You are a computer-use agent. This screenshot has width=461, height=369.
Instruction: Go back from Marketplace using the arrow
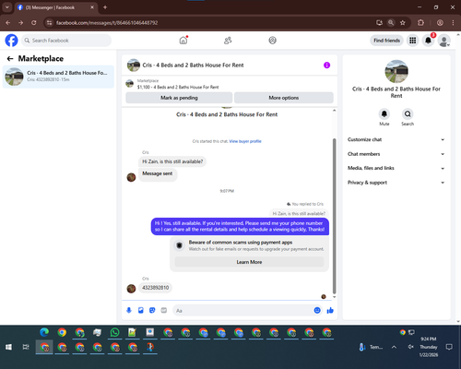[10, 58]
